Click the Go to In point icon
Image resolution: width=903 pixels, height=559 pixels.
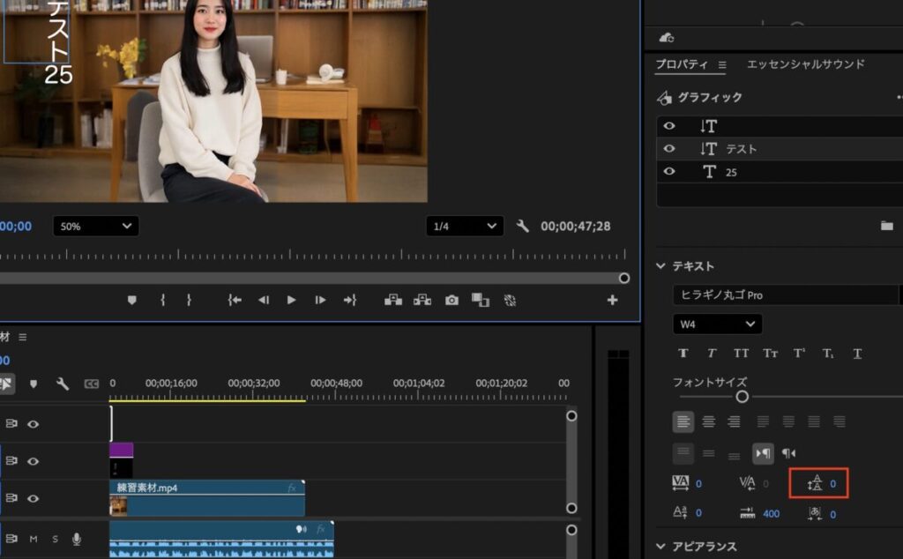coord(235,300)
